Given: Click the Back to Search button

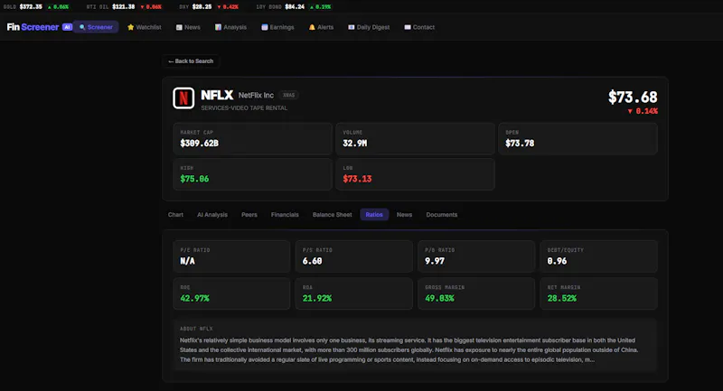Looking at the screenshot, I should click(191, 61).
